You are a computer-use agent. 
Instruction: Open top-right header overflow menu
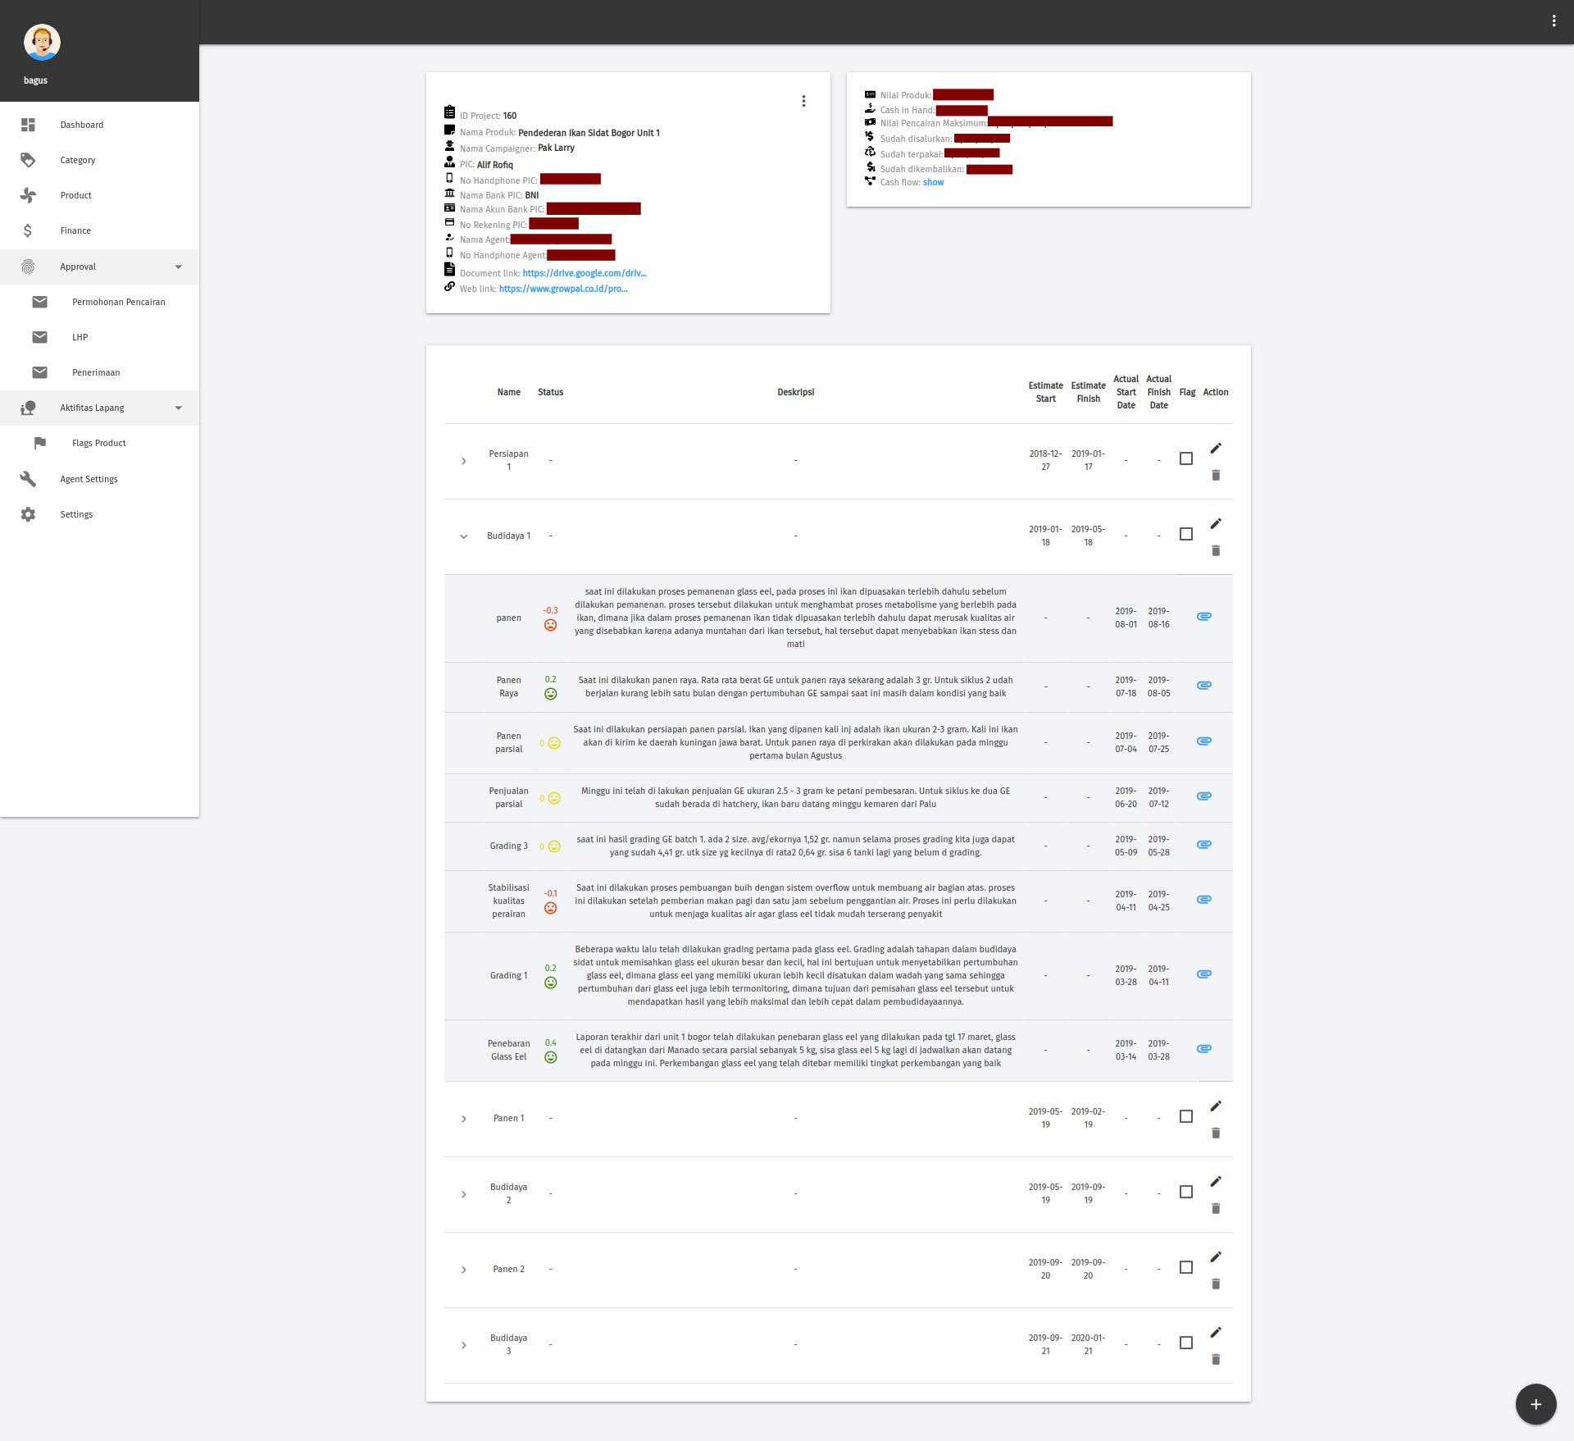[x=1554, y=21]
